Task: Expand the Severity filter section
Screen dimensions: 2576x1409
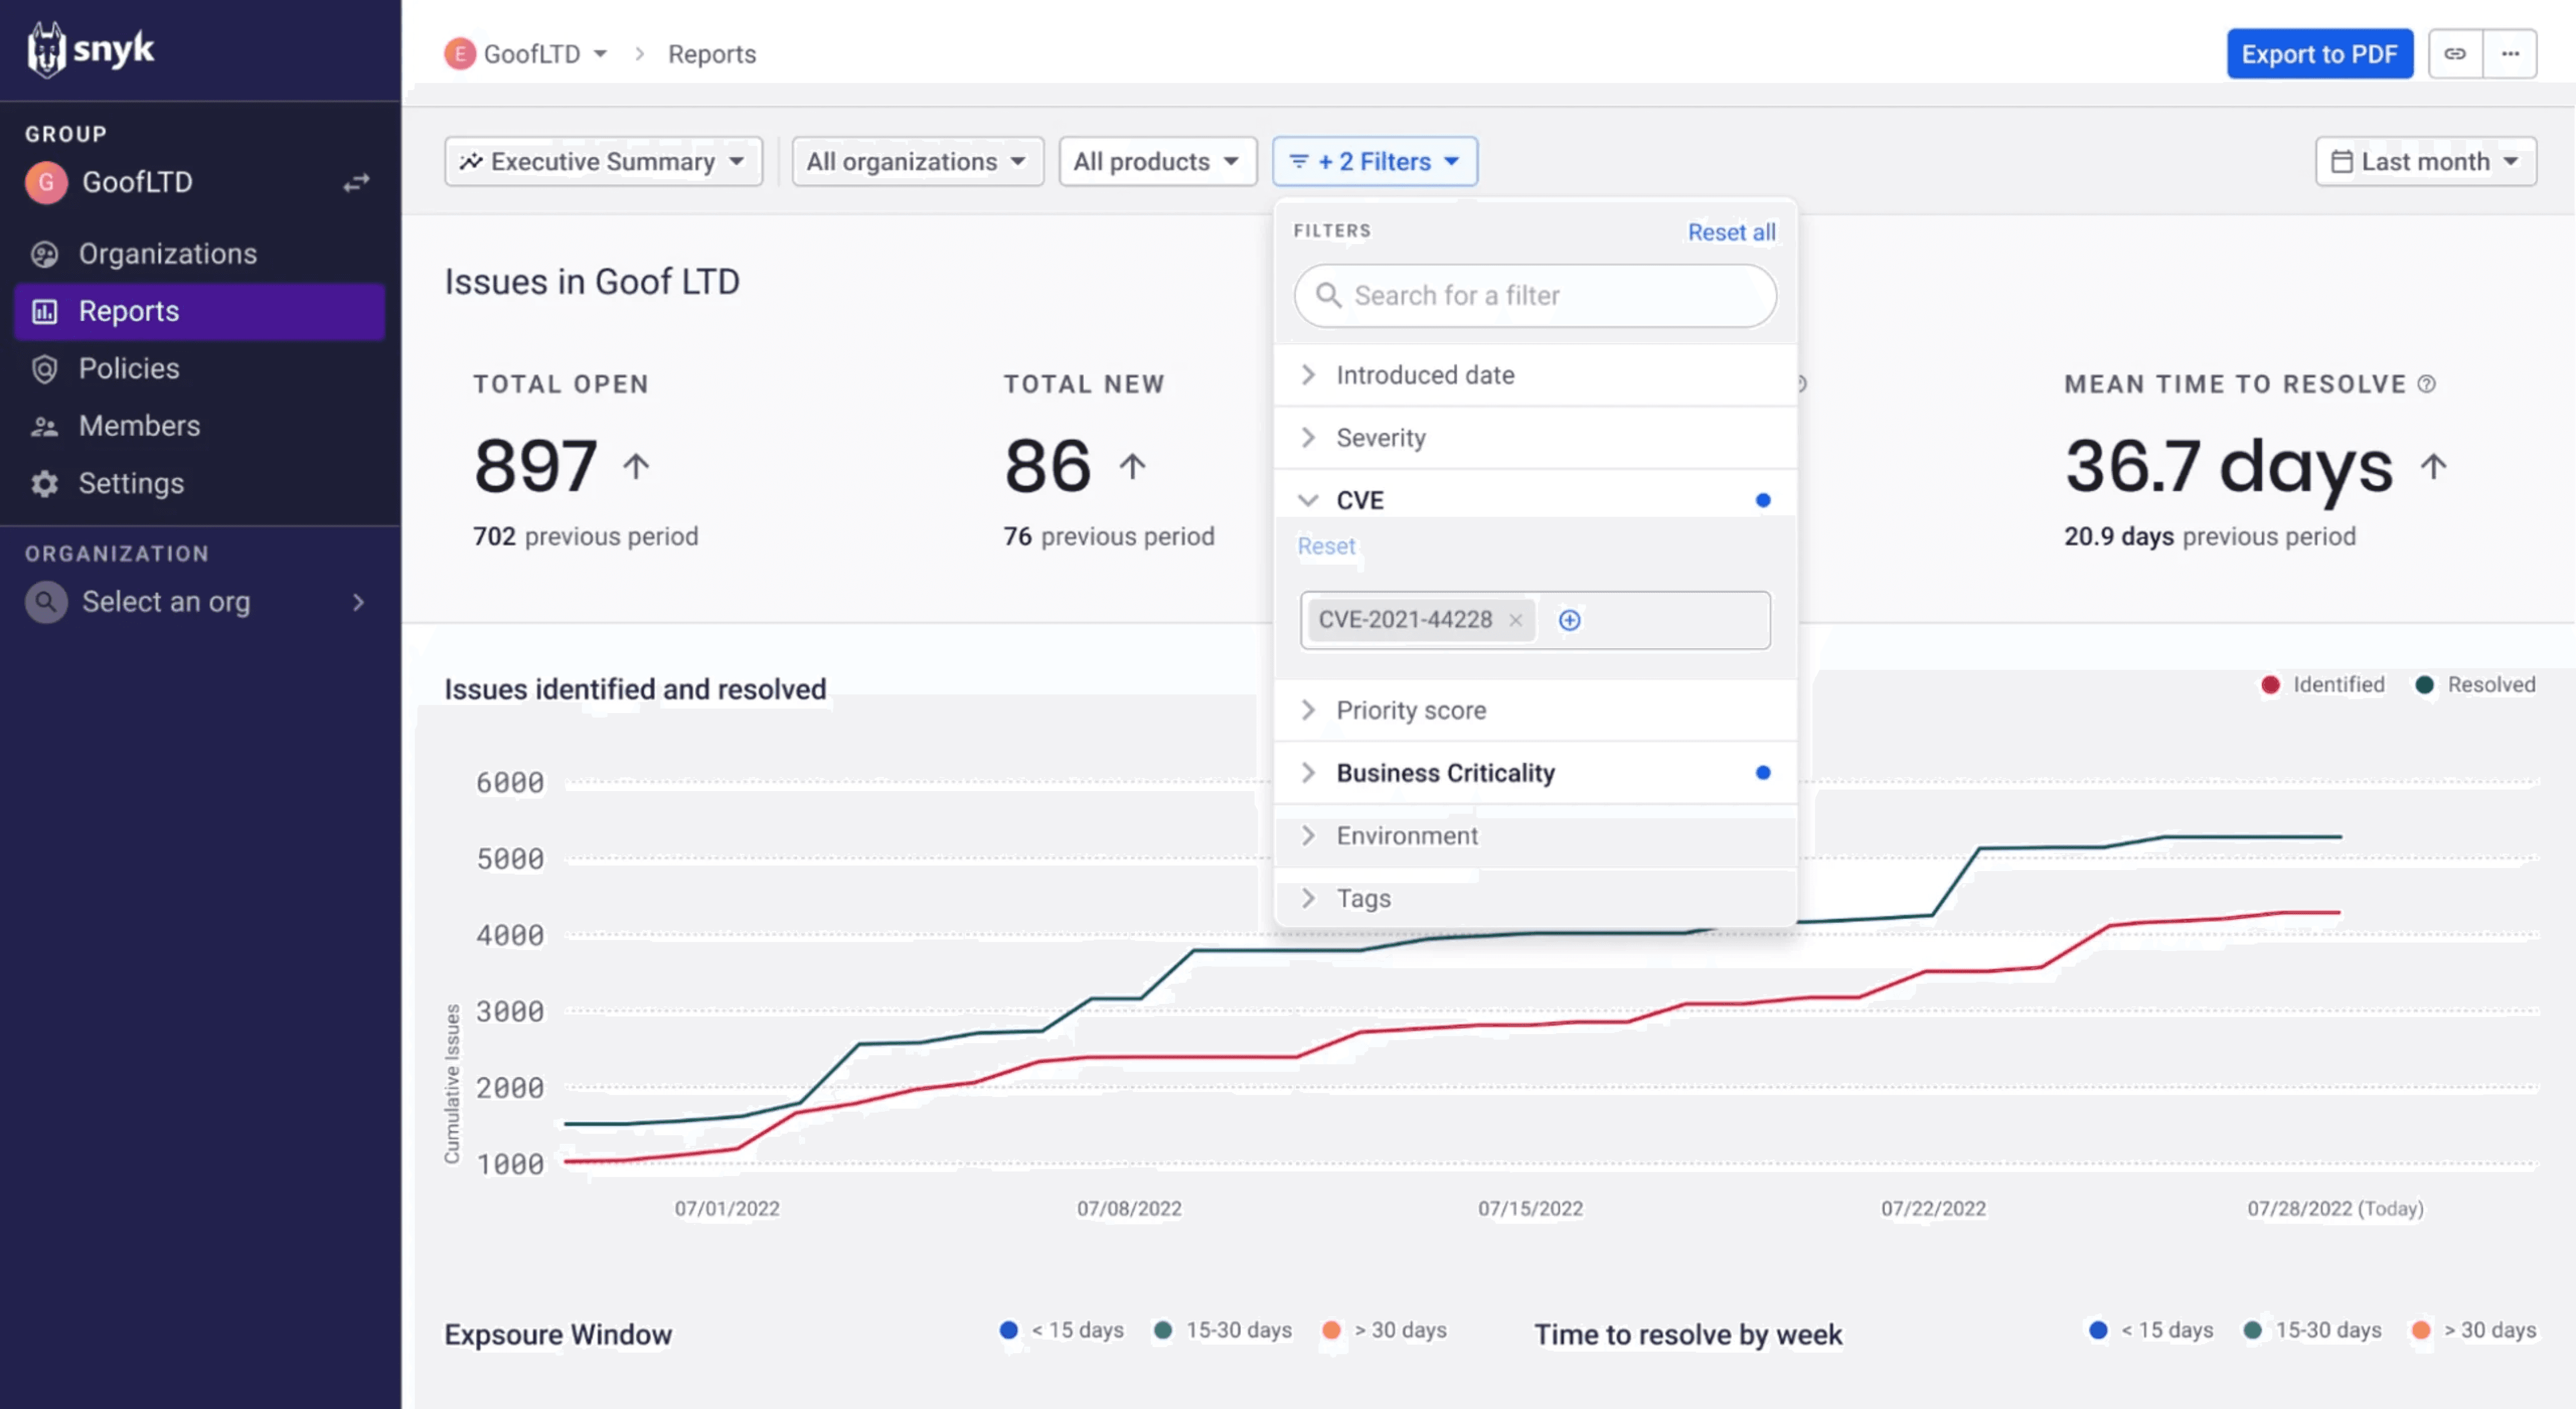Action: click(1380, 438)
